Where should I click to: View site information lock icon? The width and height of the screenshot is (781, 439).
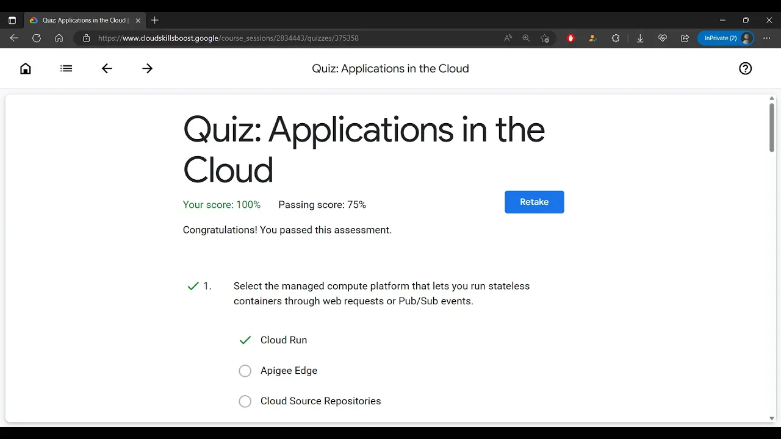(x=86, y=38)
